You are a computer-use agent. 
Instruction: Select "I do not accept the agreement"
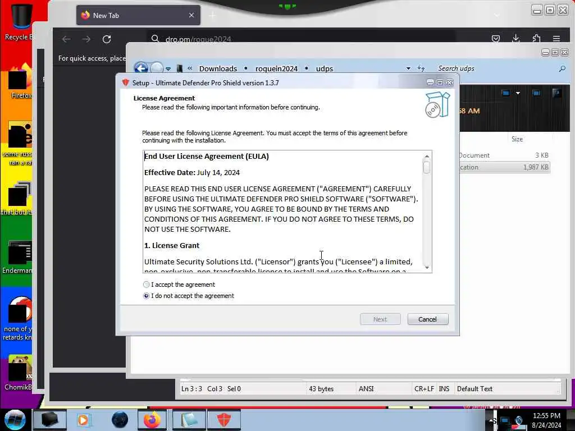click(x=189, y=296)
